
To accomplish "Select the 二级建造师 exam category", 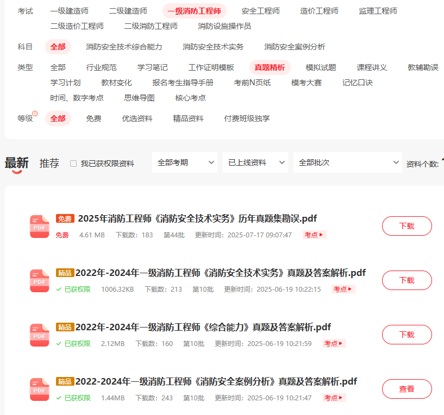I will coord(128,11).
